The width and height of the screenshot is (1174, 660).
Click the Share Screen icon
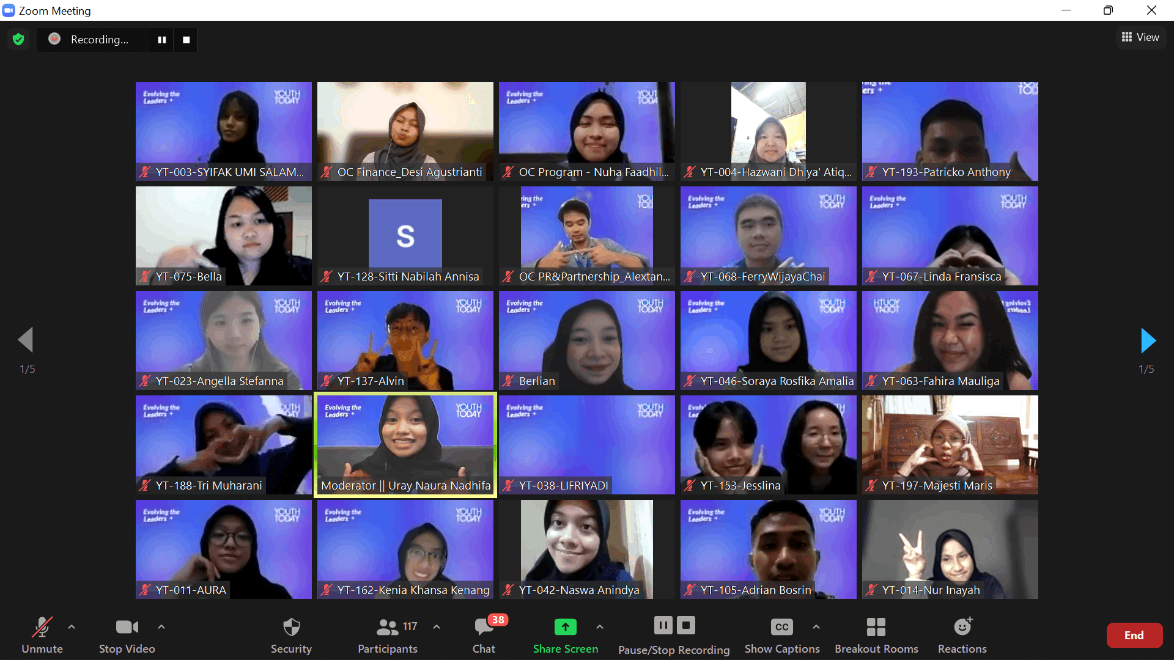click(x=565, y=628)
